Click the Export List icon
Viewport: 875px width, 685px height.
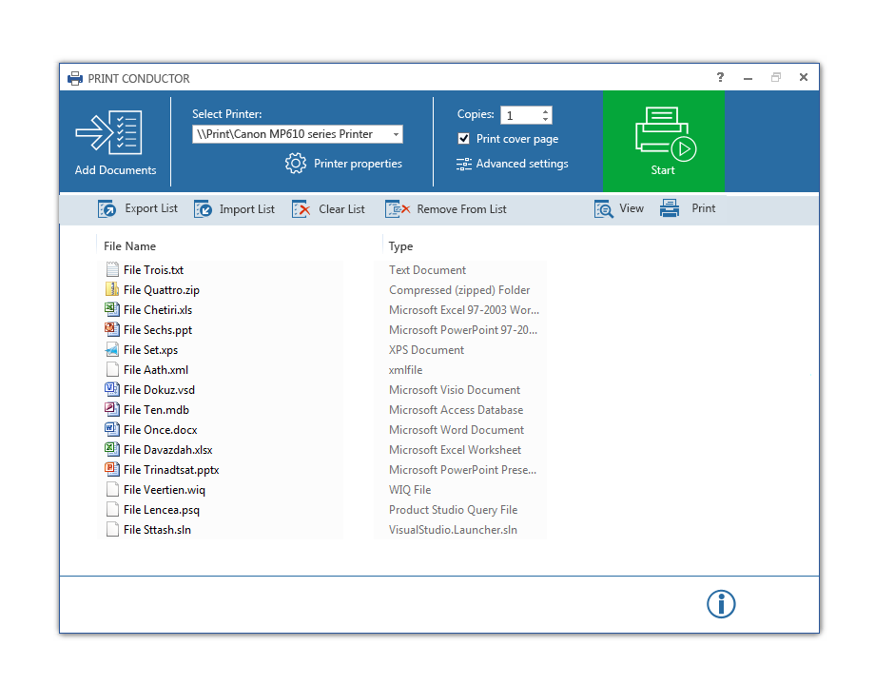click(x=107, y=208)
